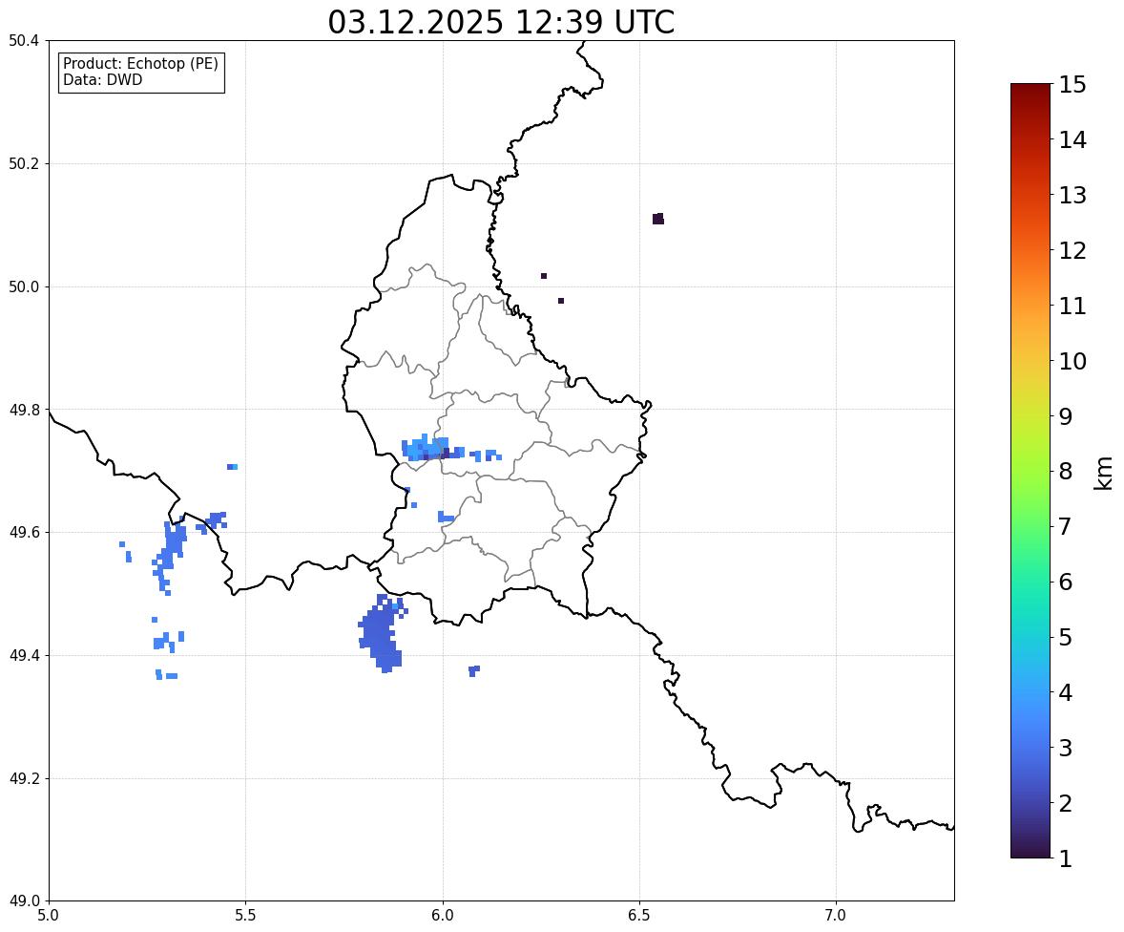Screen dimensions: 1124x932
Task: Click the title 03.12.2025 12:39 UTC
Action: pyautogui.click(x=501, y=22)
